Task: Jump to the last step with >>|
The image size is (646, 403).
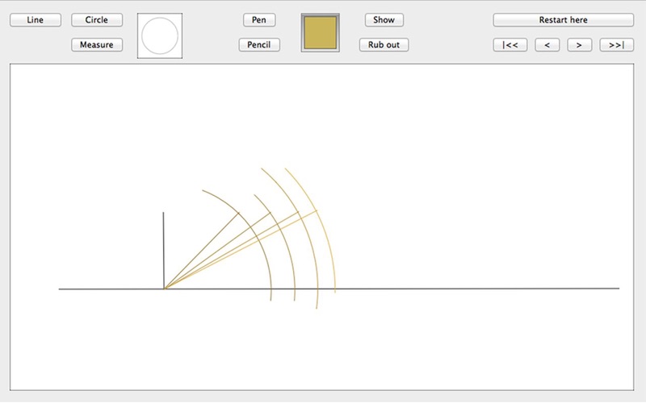Action: 616,45
